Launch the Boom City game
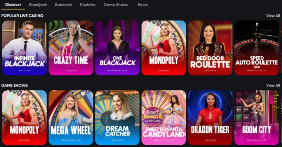This screenshot has width=282, height=147. 257,118
